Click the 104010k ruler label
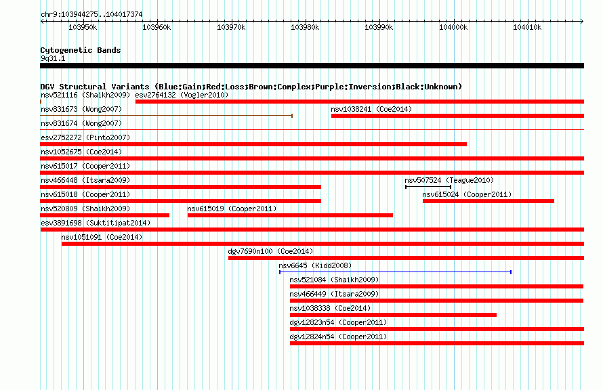The image size is (603, 390). click(x=527, y=27)
